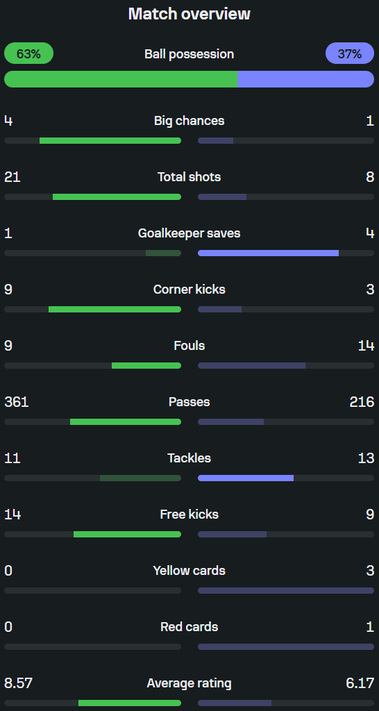Image resolution: width=379 pixels, height=711 pixels.
Task: Click the Corner kicks label
Action: (189, 290)
